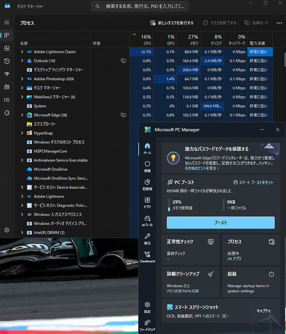Expand WebView2 マネージャー (6) group
286x334 pixels.
(x=22, y=97)
